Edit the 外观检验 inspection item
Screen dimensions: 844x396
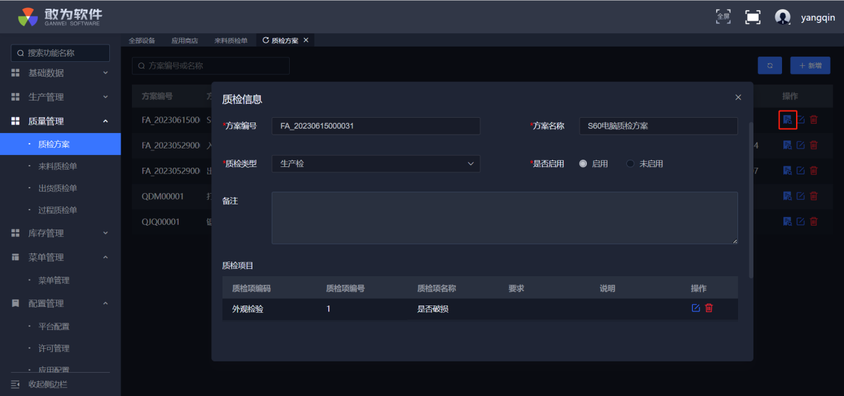coord(696,308)
